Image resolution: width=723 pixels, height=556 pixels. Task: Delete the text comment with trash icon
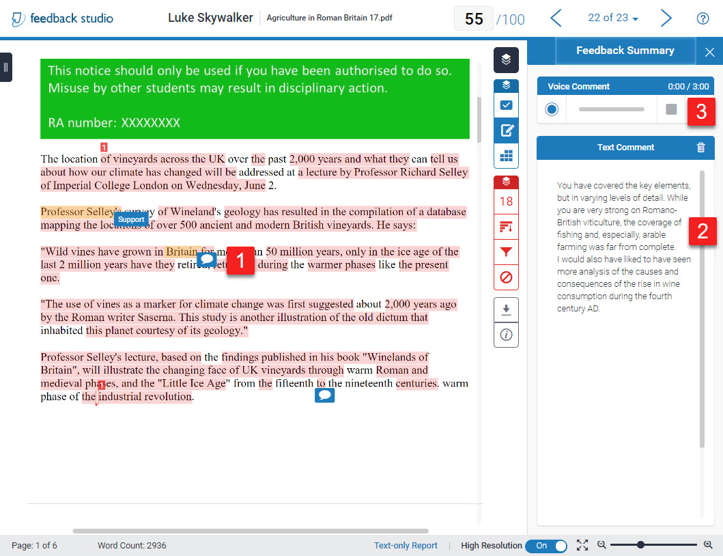[700, 148]
